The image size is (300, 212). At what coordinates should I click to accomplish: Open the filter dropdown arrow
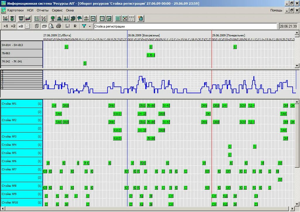(x=90, y=26)
